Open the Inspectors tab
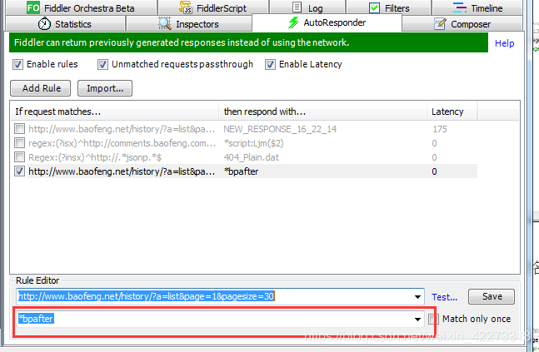539x352 pixels. 189,23
